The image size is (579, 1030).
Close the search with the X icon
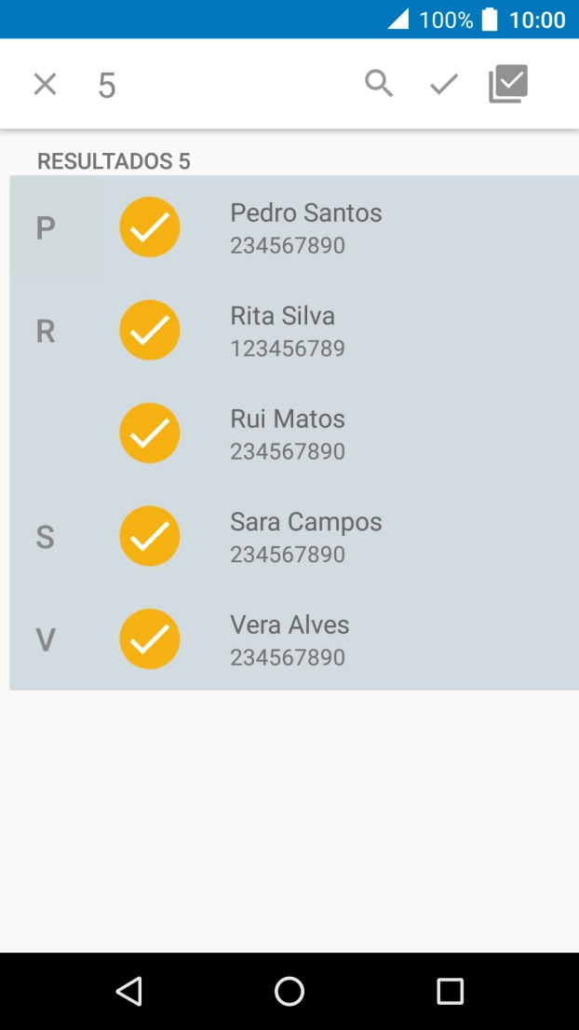44,84
